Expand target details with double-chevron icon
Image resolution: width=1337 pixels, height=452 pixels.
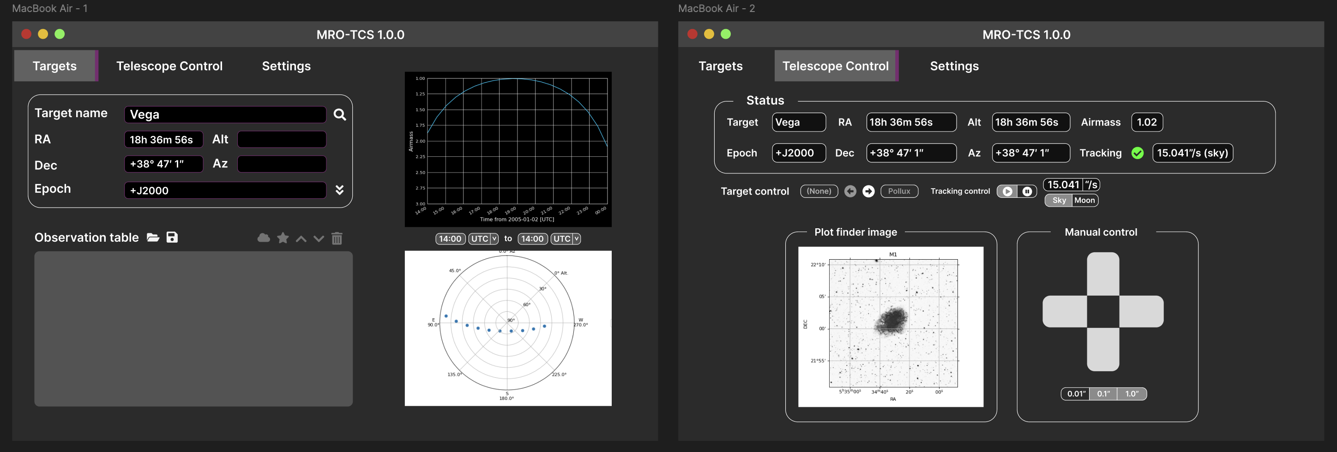click(x=339, y=190)
